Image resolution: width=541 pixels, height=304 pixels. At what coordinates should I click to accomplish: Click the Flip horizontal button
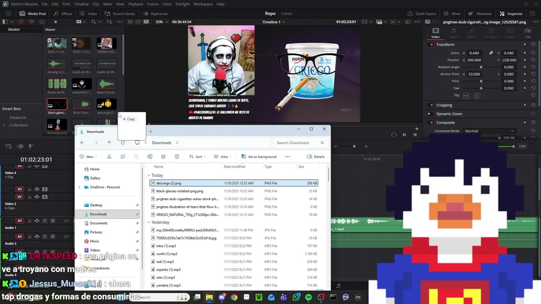tap(466, 95)
